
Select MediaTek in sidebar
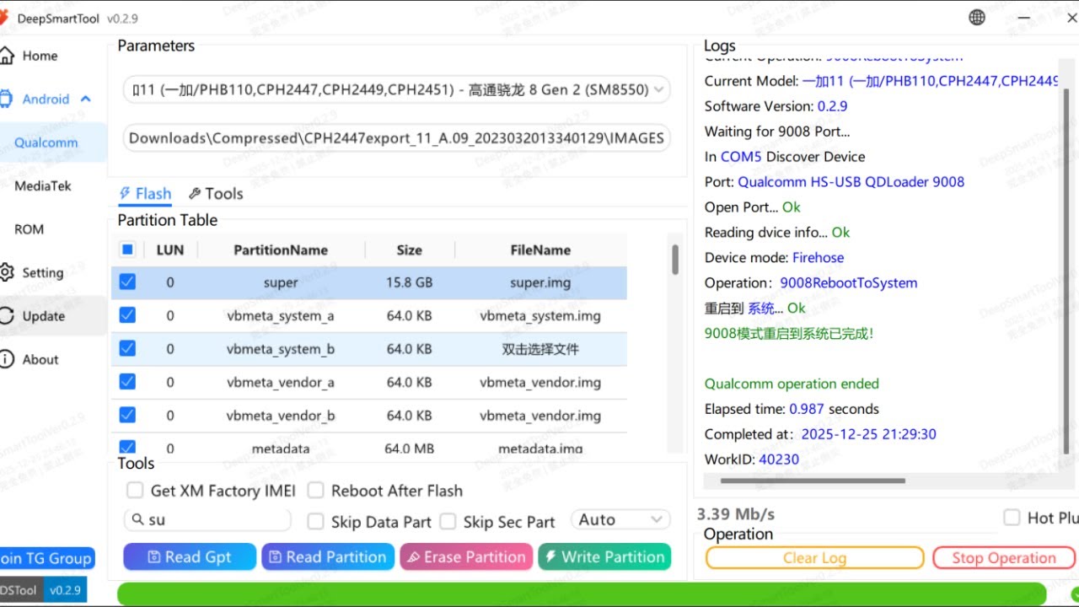pyautogui.click(x=43, y=185)
